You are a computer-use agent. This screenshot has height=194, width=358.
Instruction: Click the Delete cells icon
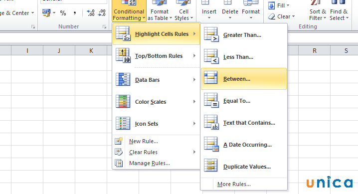(x=227, y=2)
